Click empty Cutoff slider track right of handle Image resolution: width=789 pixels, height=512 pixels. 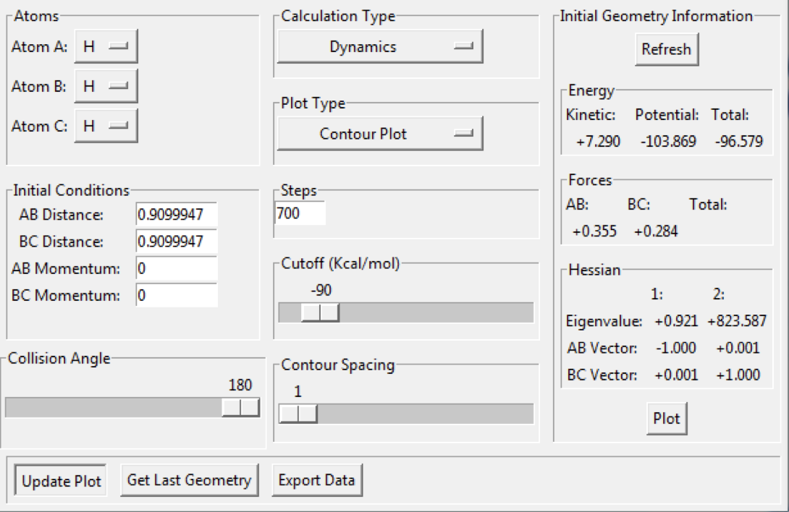tap(434, 312)
